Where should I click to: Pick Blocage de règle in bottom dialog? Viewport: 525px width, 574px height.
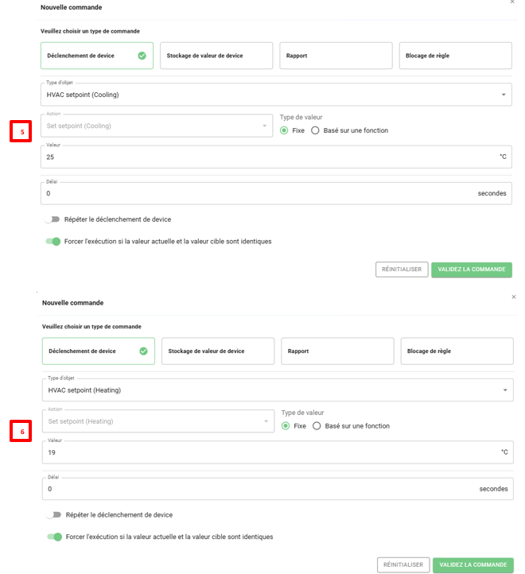click(x=457, y=351)
